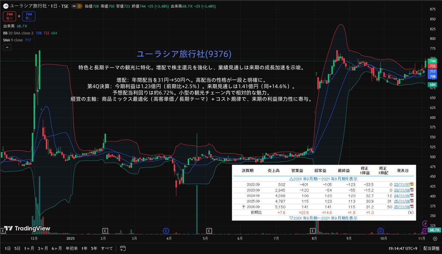Image resolution: width=442 pixels, height=254 pixels.
Task: Click the purple E marker near November
Action: pos(425,230)
